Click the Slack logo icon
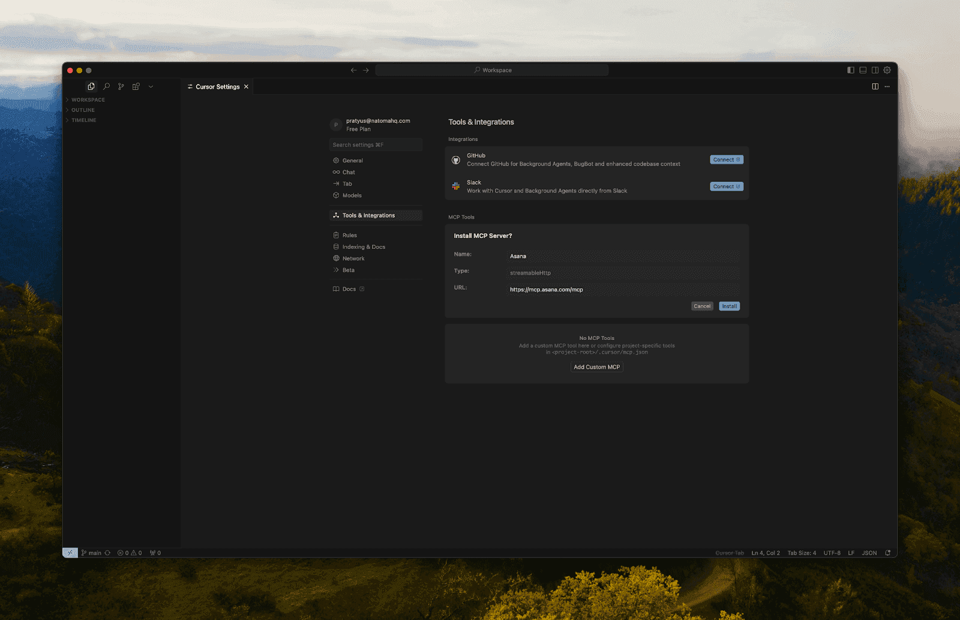Viewport: 960px width, 620px height. pyautogui.click(x=456, y=186)
